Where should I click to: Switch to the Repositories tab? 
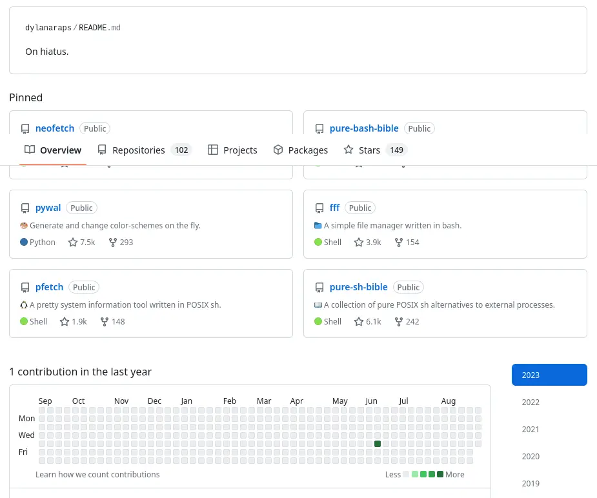[145, 150]
